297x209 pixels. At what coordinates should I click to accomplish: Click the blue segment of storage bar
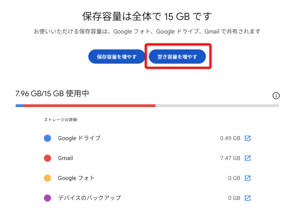[x=20, y=106]
